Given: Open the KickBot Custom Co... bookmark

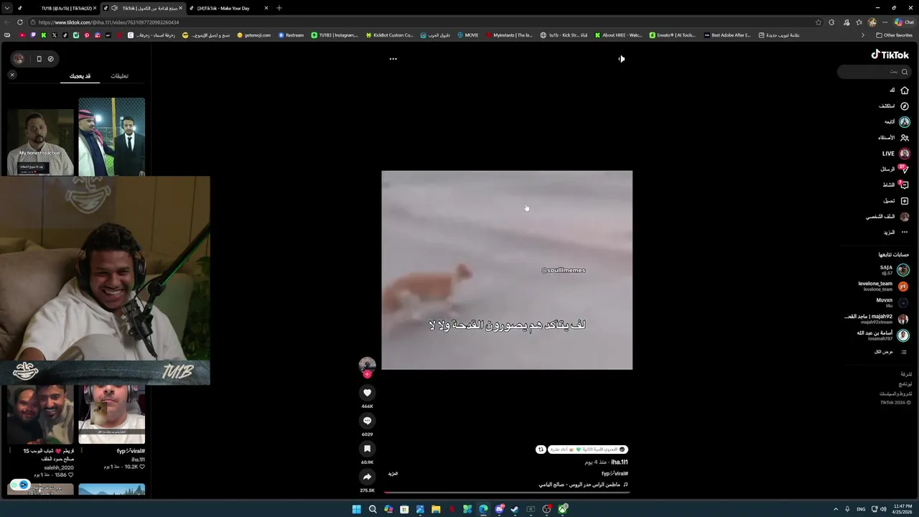Looking at the screenshot, I should 390,35.
